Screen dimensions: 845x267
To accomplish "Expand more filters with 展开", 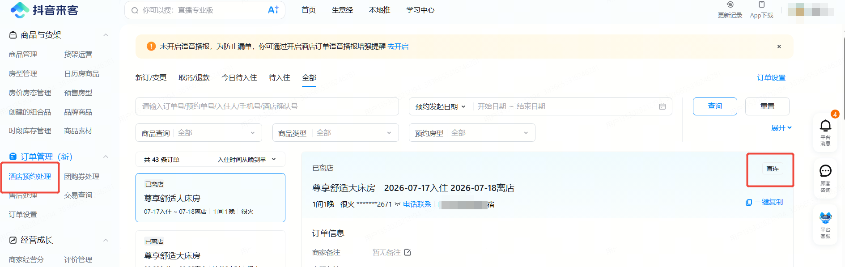I will point(781,128).
